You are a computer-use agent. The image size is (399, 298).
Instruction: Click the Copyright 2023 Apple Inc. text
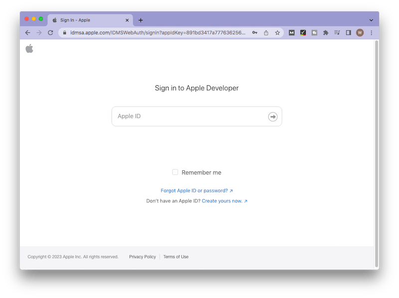[x=73, y=257]
